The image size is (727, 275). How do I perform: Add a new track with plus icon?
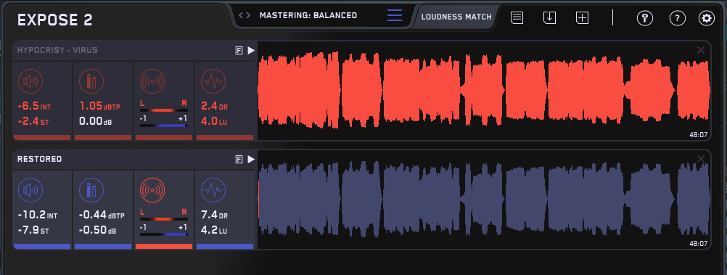click(582, 18)
